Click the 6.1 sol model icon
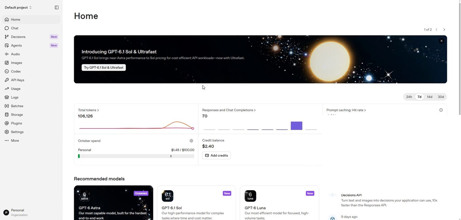461x220 pixels. coord(167,196)
